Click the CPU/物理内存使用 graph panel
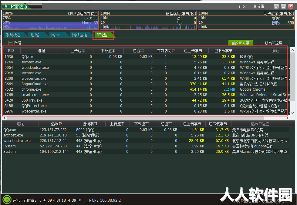This screenshot has height=205, width=297. tap(50, 20)
